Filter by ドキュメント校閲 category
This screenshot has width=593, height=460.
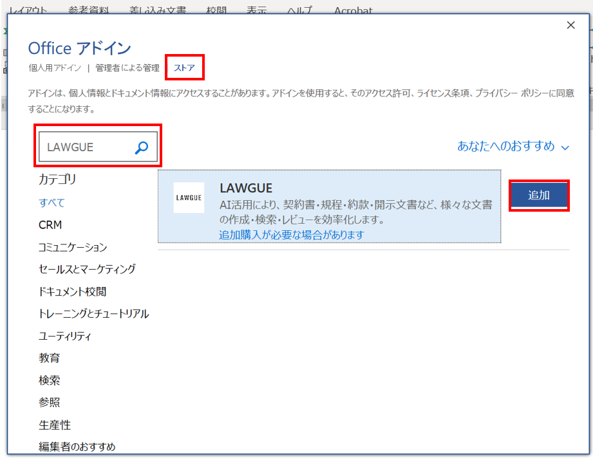[x=72, y=291]
